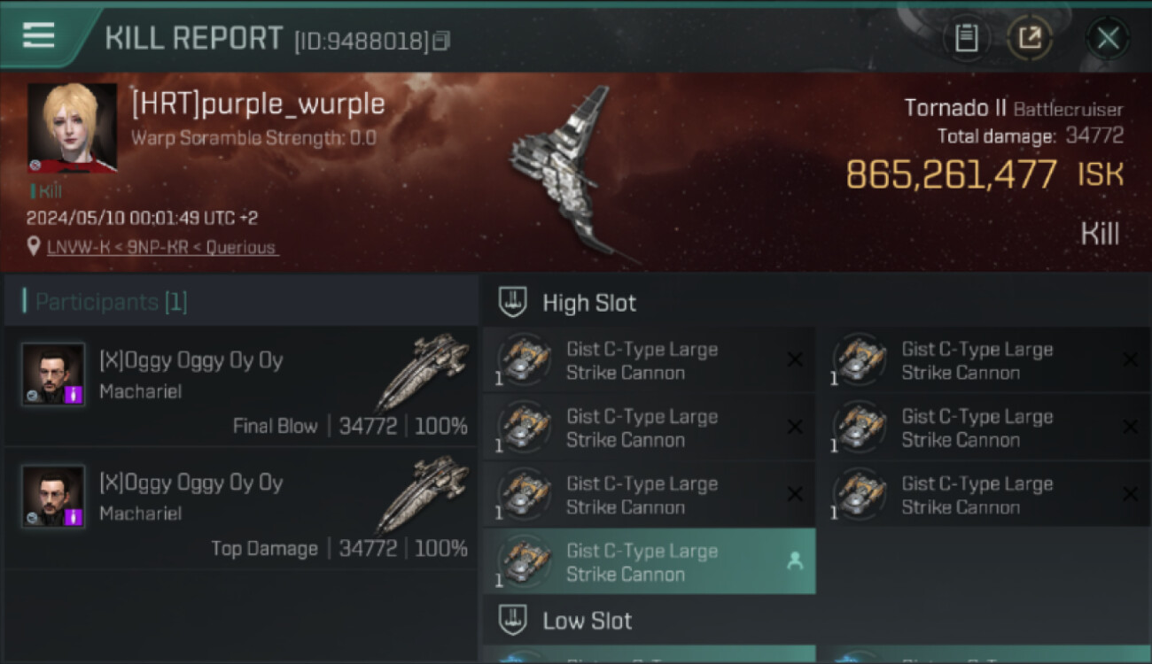The image size is (1152, 664).
Task: View purple_wurple's character portrait
Action: pos(72,127)
